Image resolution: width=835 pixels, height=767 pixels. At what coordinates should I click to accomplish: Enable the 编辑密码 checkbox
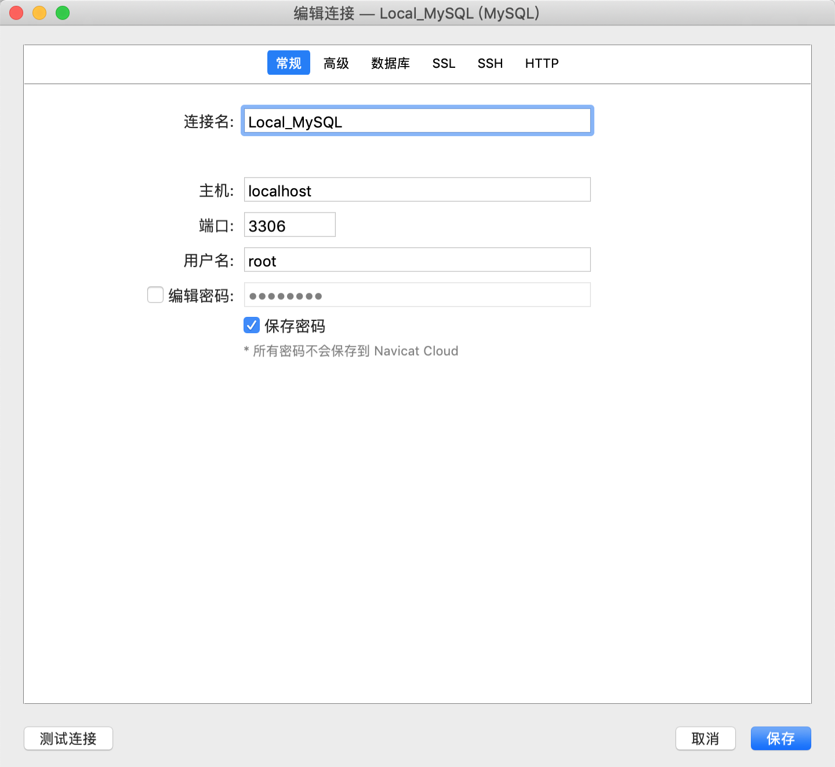[155, 295]
